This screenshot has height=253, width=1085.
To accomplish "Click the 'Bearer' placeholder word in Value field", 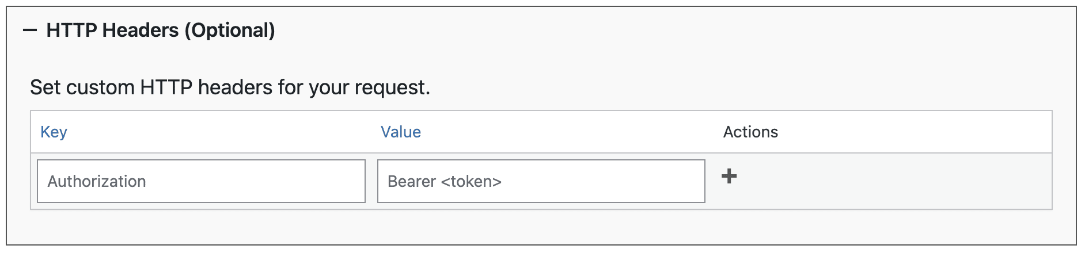I will pos(412,182).
